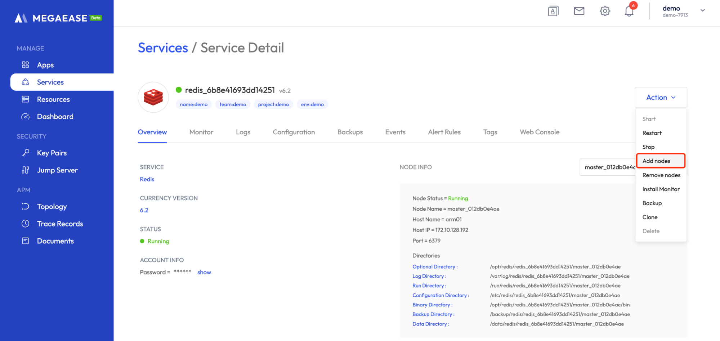720x341 pixels.
Task: Click the Dashboard gauge icon
Action: click(25, 117)
